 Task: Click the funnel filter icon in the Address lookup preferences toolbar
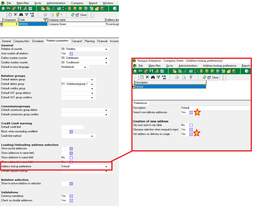158,77
